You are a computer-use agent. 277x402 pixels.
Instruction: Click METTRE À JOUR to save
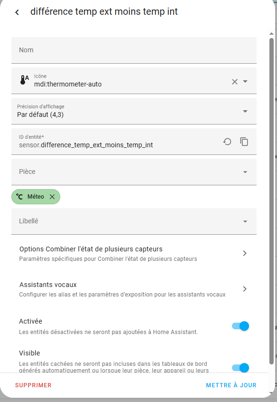231,385
